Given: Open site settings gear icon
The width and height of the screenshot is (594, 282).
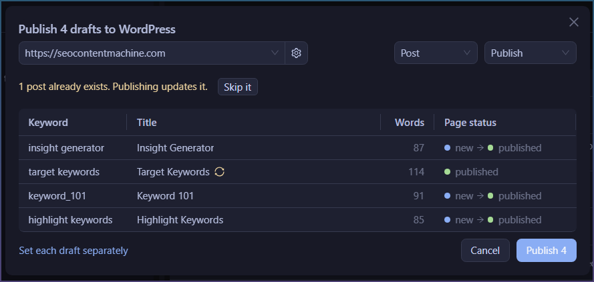Looking at the screenshot, I should pos(296,53).
